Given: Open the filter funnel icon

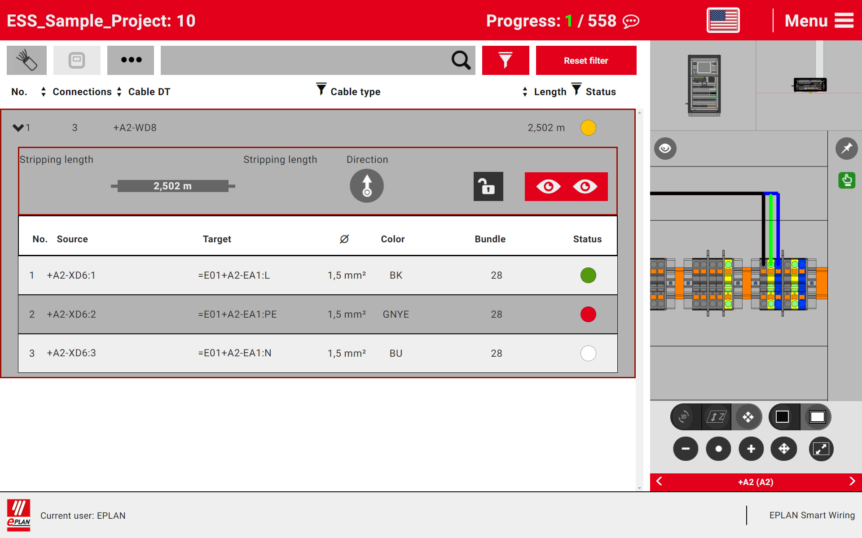Looking at the screenshot, I should pos(506,60).
